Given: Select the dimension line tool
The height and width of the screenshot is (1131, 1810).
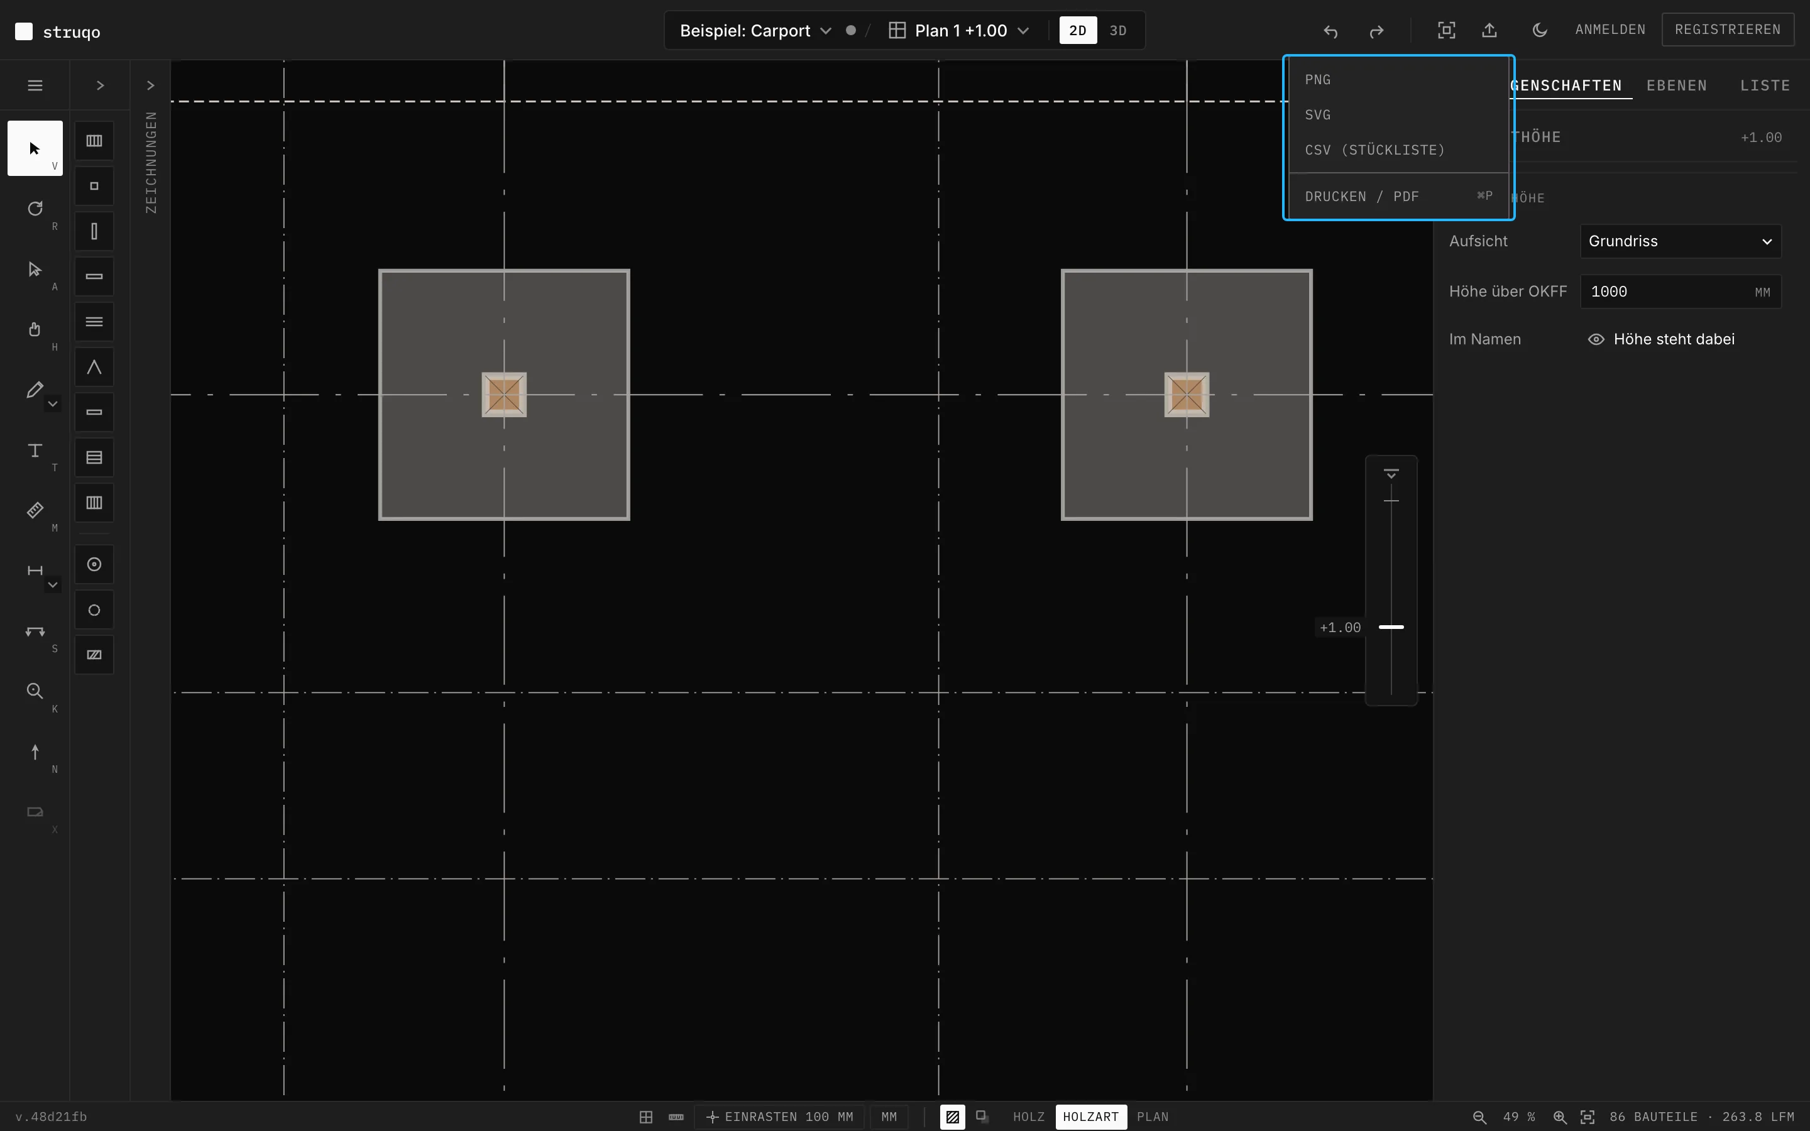Looking at the screenshot, I should click(34, 571).
